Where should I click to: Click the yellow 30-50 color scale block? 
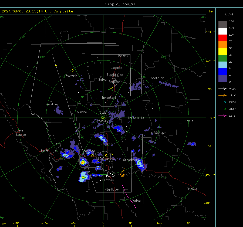[x=222, y=52]
